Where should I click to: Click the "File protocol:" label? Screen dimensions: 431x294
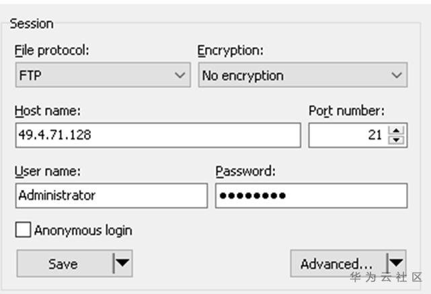52,50
